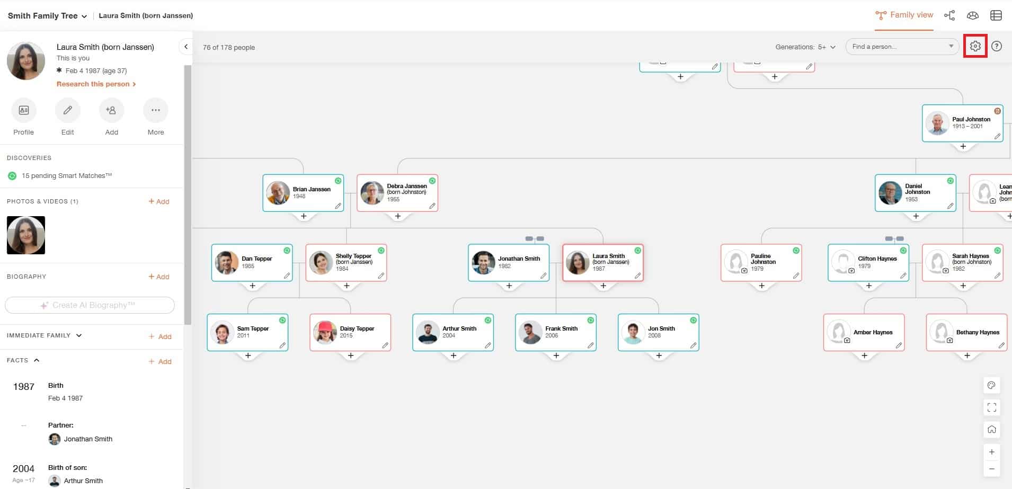Zoom out of the tree
Viewport: 1012px width, 489px height.
(992, 469)
